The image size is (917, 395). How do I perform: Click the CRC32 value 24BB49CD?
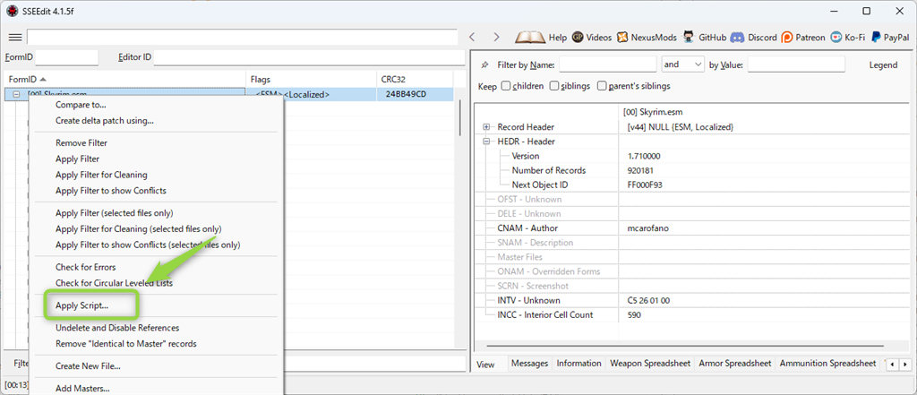click(x=406, y=94)
